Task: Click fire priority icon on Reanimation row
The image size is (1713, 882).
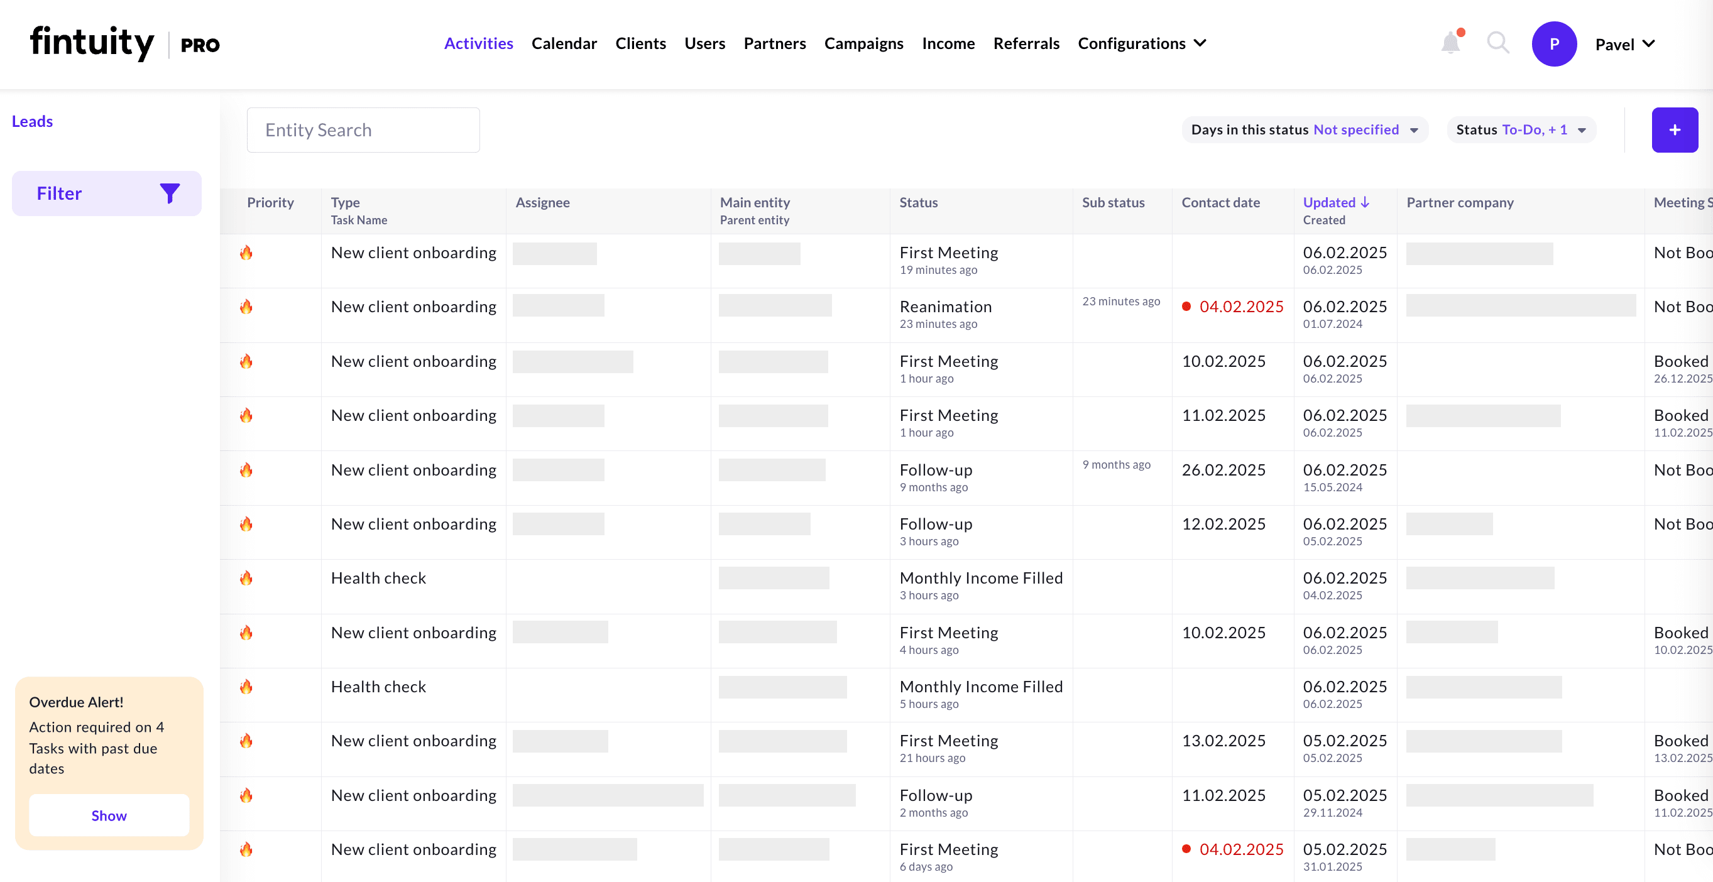Action: pyautogui.click(x=246, y=307)
